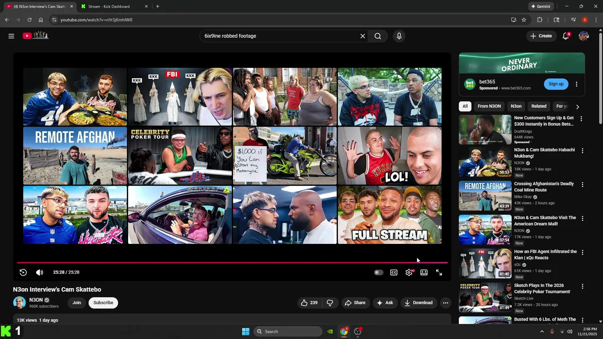Dislike the video
This screenshot has height=339, width=603.
[x=330, y=303]
